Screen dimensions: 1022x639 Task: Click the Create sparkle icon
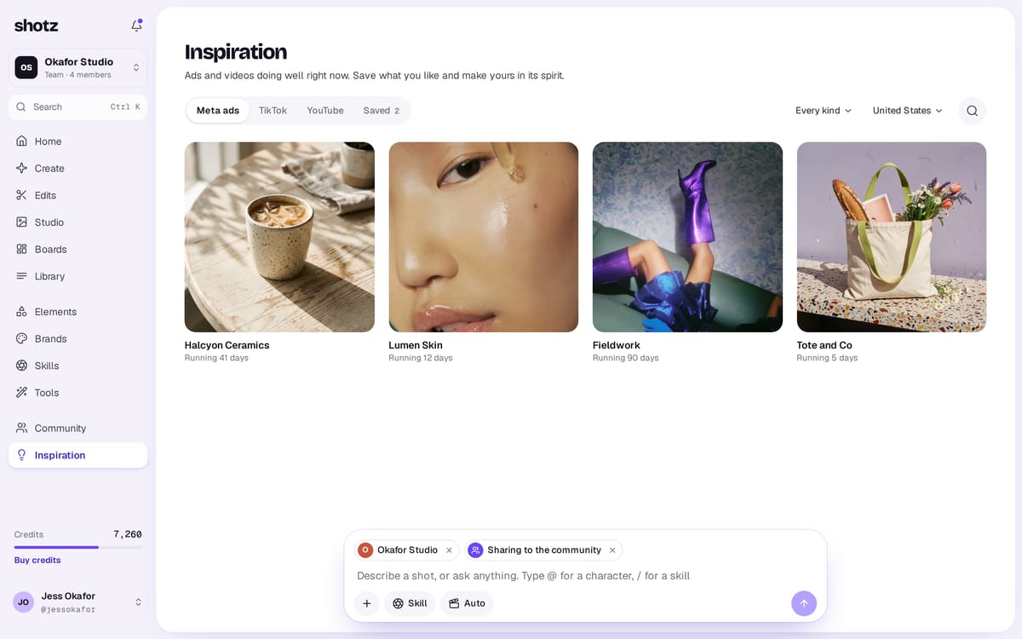coord(22,169)
